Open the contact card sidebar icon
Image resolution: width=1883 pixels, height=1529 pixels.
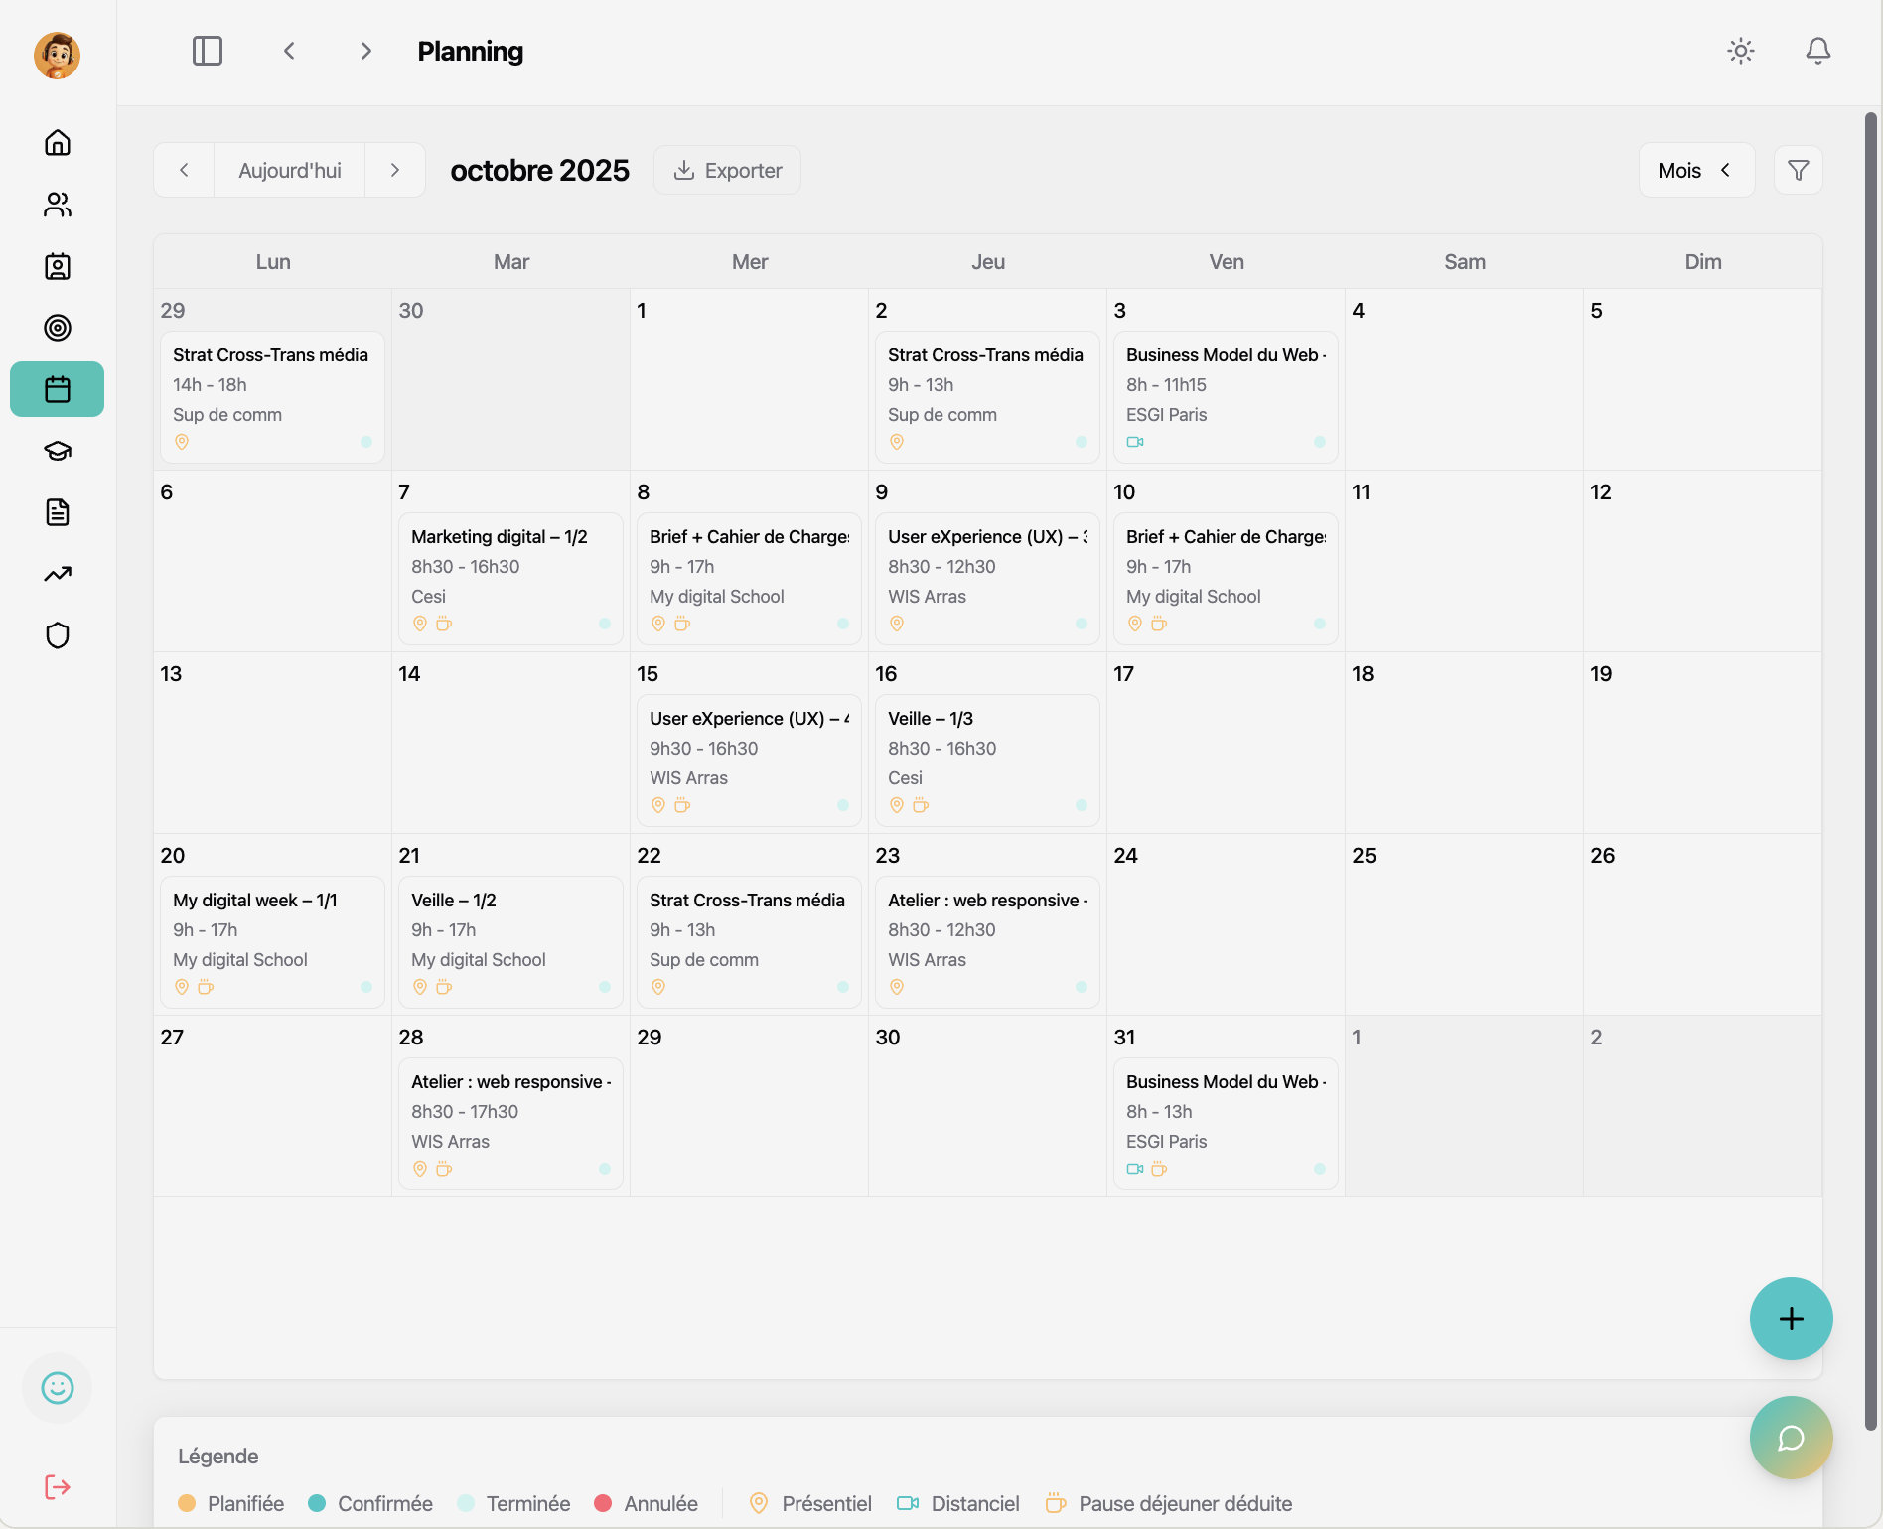tap(57, 266)
